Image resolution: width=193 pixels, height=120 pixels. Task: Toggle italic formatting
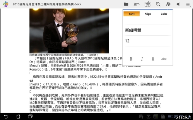[142, 59]
